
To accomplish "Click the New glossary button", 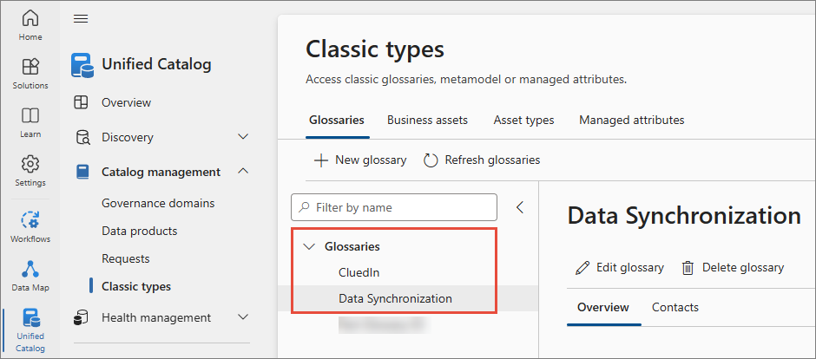I will coord(360,160).
